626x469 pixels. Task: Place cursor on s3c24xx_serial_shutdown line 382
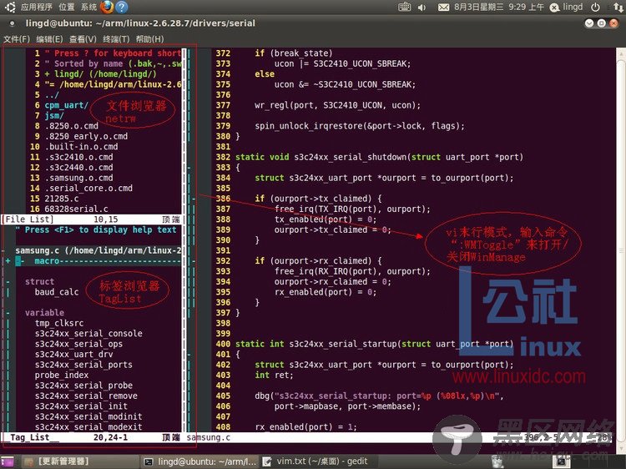tap(379, 157)
